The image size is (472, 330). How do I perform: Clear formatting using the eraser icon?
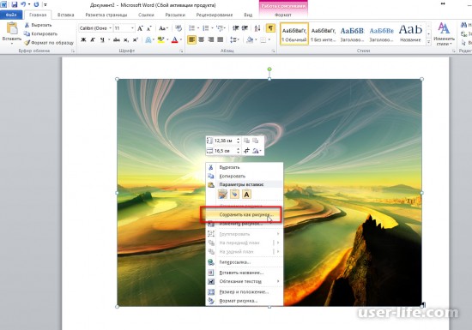(x=179, y=28)
